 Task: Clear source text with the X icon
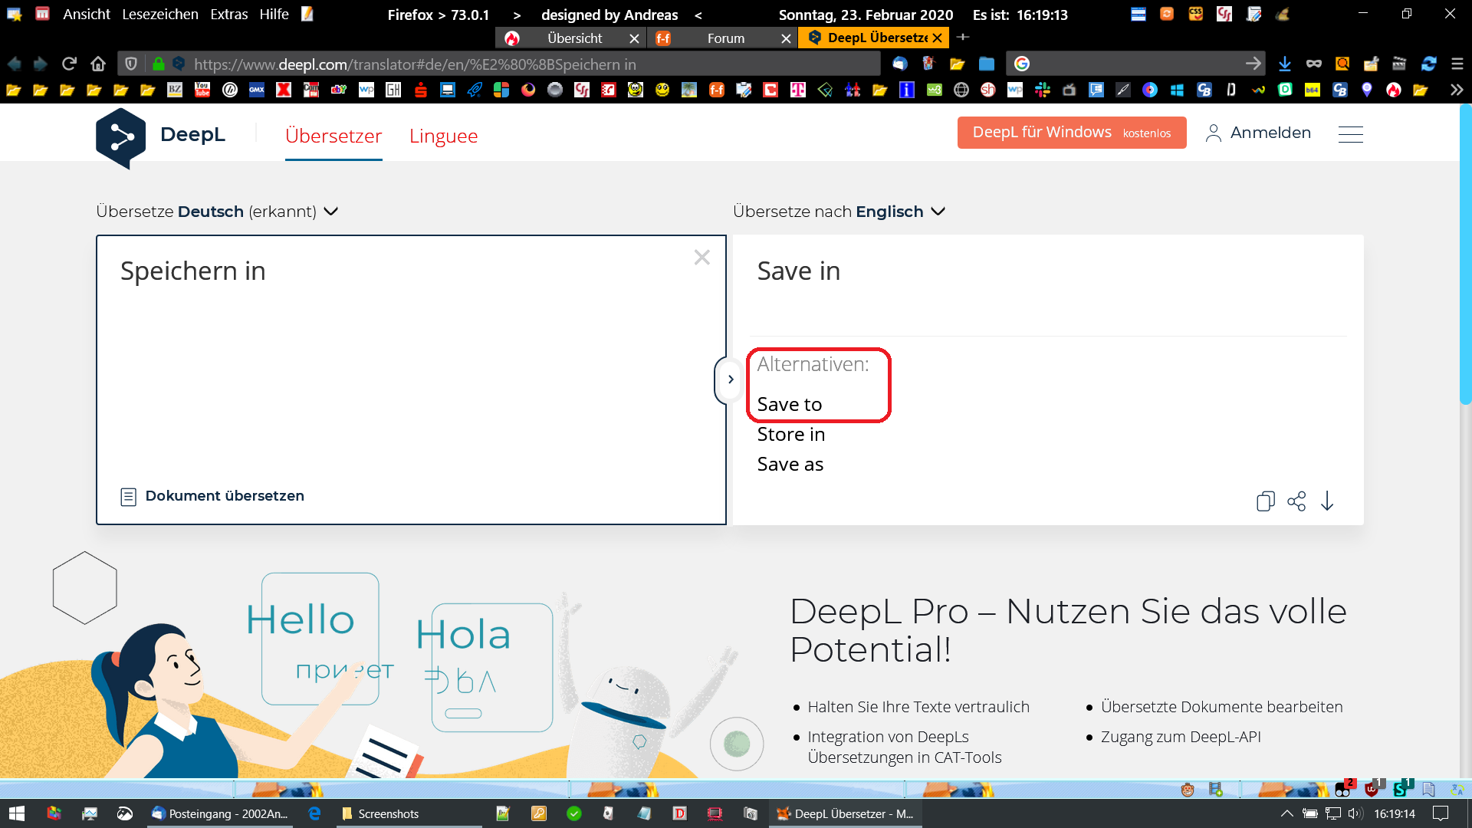point(701,258)
